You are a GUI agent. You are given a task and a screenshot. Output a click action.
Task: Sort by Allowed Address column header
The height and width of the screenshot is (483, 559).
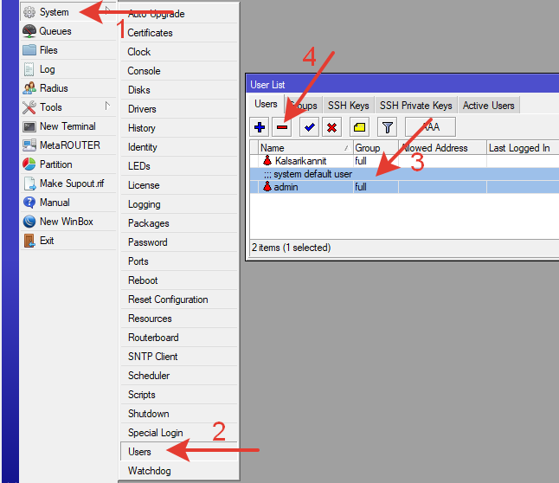pos(442,148)
